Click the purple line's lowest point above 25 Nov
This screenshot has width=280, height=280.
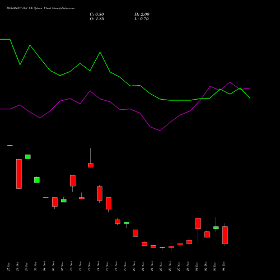(160, 130)
